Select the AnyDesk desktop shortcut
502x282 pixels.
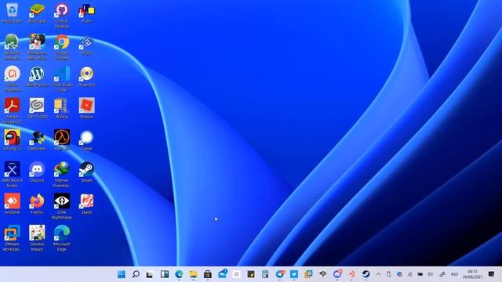point(13,204)
